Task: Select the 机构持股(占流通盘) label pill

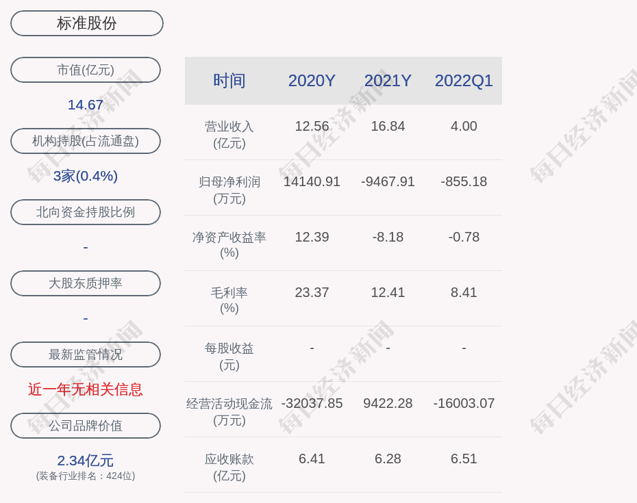Action: point(86,141)
